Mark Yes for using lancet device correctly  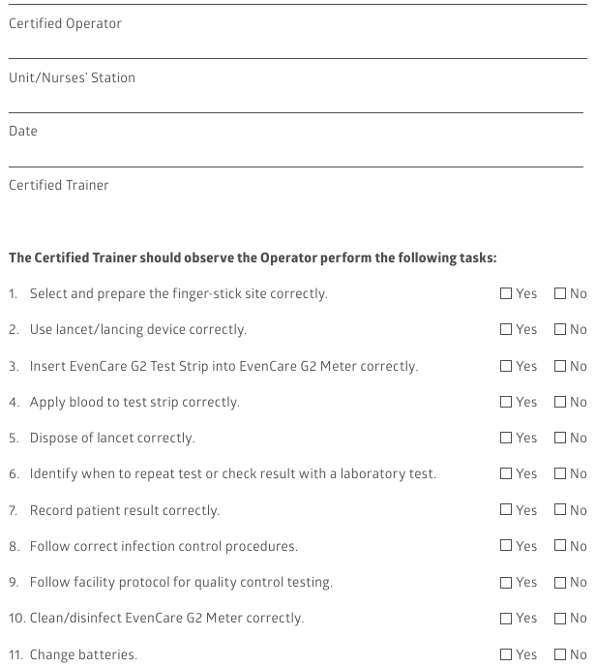505,329
